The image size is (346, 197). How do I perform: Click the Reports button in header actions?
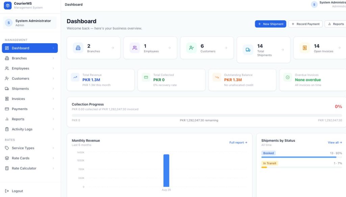tap(336, 24)
